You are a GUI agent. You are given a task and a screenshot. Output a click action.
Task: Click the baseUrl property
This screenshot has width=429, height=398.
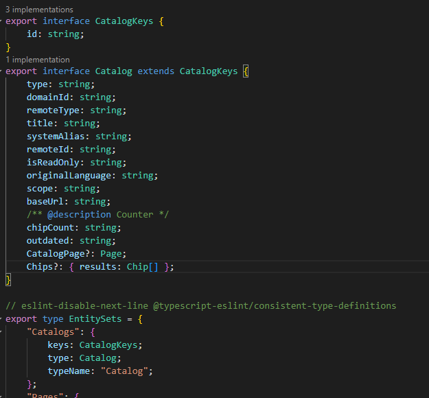(45, 201)
